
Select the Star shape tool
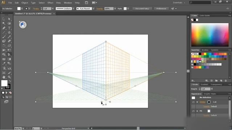tap(9, 32)
